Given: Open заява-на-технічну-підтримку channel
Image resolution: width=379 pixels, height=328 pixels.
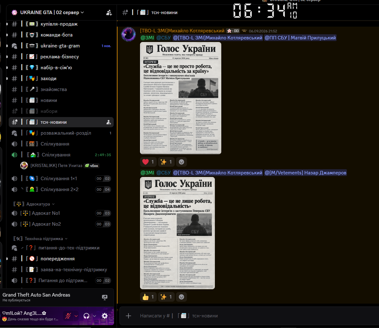Looking at the screenshot, I should [x=61, y=270].
